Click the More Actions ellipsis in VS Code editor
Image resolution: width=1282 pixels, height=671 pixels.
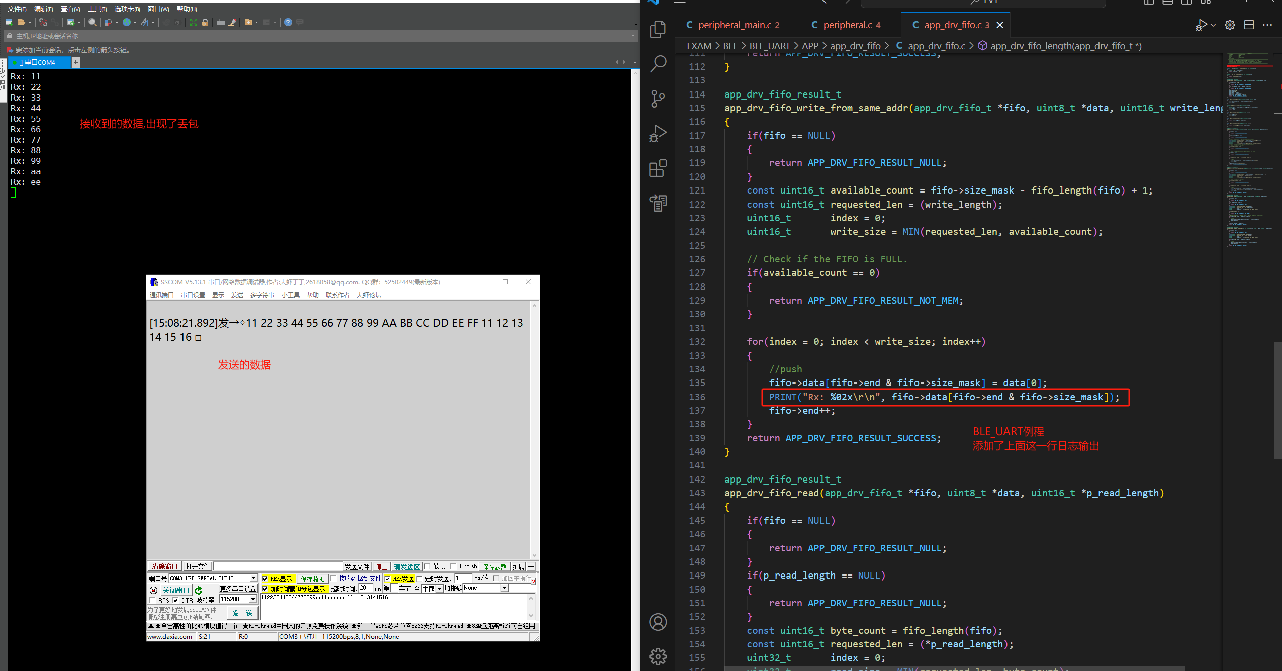click(x=1267, y=25)
